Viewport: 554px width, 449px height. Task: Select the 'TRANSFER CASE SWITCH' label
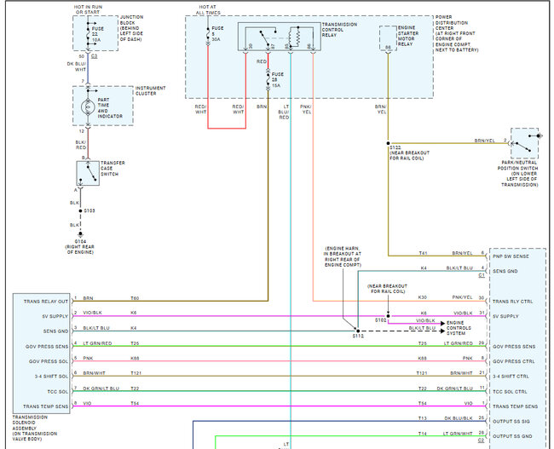point(113,169)
